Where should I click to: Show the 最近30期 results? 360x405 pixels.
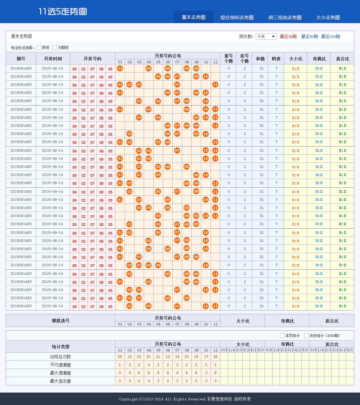[288, 36]
